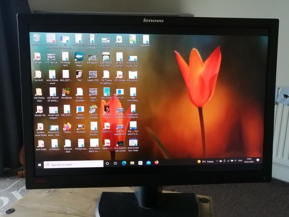Open File Explorer from taskbar
Screen dimensions: 289x217
pos(132,163)
